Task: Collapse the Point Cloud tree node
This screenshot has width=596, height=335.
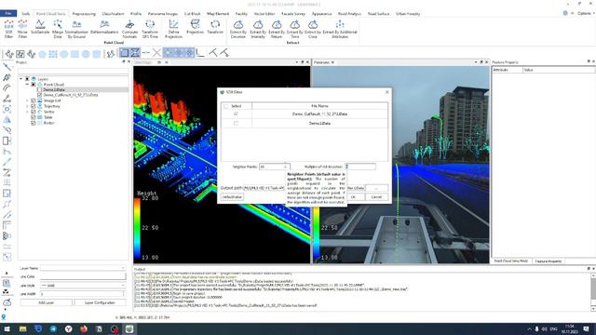Action: pos(27,85)
